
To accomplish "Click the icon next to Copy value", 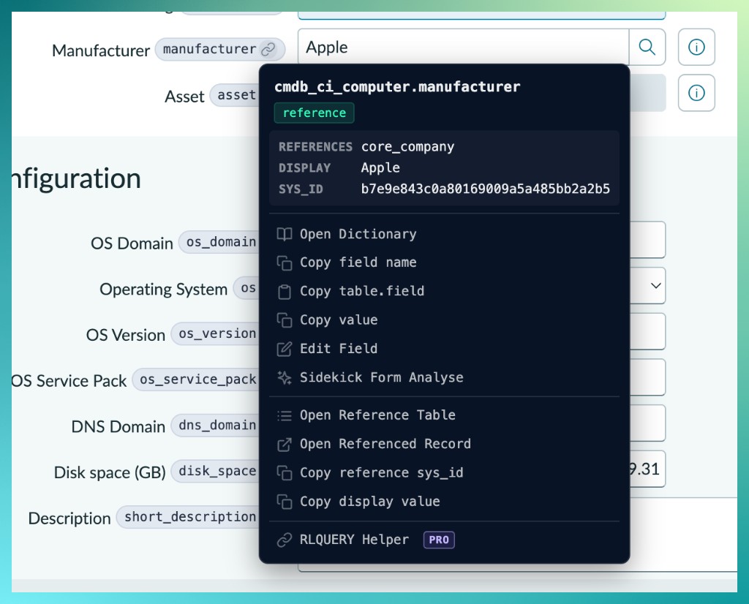I will coord(285,320).
